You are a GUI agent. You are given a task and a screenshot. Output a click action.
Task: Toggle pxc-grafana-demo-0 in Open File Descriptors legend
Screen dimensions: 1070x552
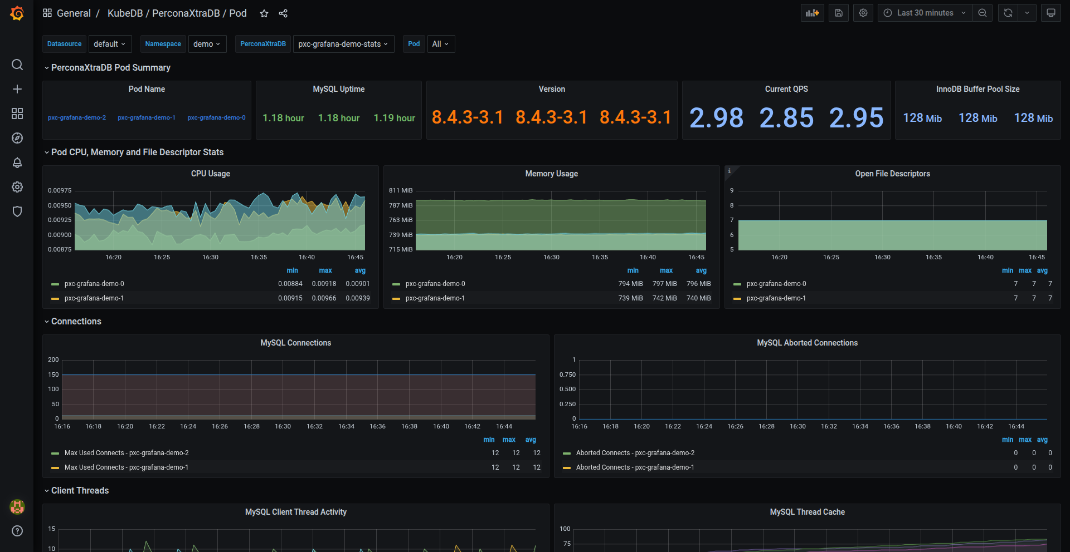776,284
